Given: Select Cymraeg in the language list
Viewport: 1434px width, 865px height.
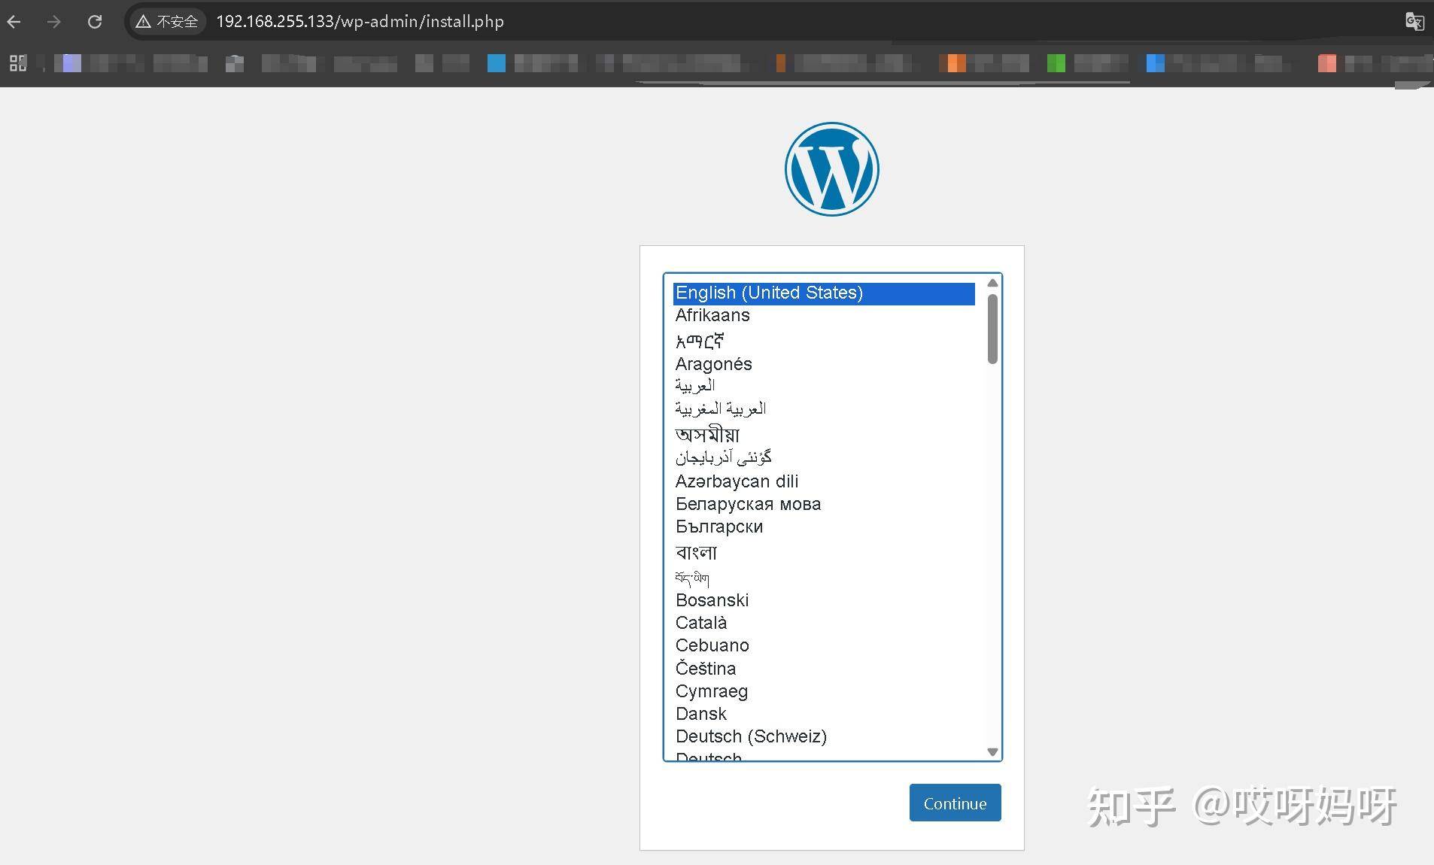Looking at the screenshot, I should [x=824, y=691].
